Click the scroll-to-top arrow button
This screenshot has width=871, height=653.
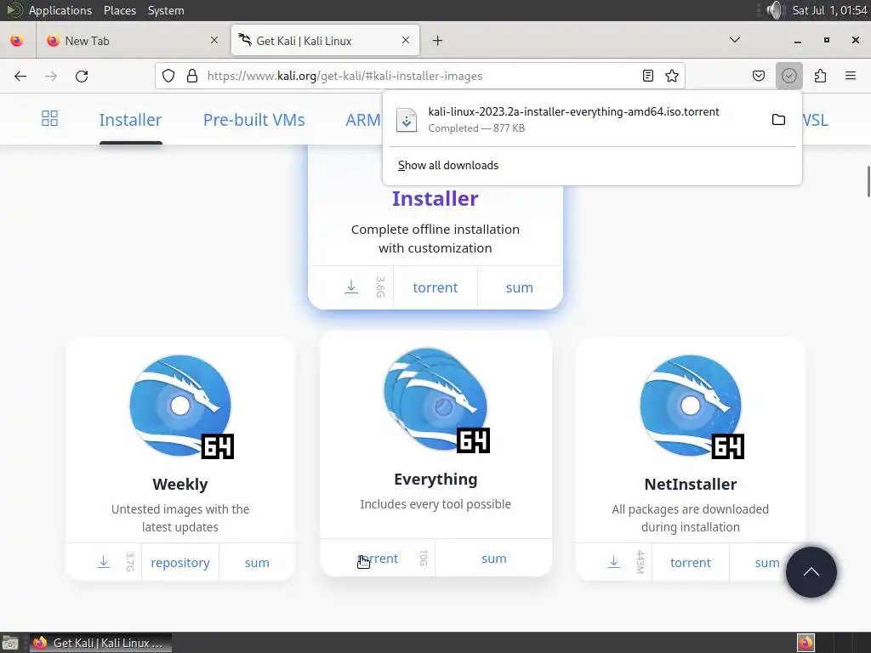coord(811,572)
